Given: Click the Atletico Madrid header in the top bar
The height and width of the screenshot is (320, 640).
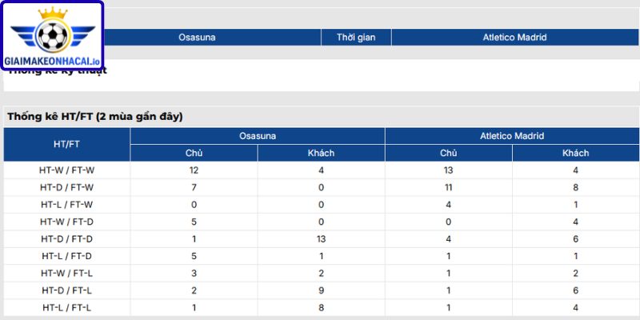Looking at the screenshot, I should point(514,38).
